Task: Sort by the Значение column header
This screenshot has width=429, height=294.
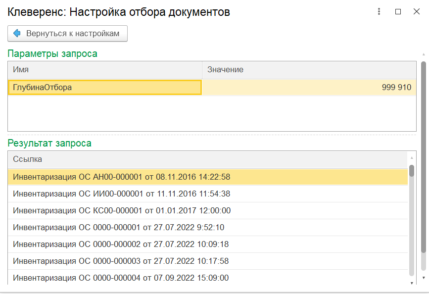Action: click(309, 70)
